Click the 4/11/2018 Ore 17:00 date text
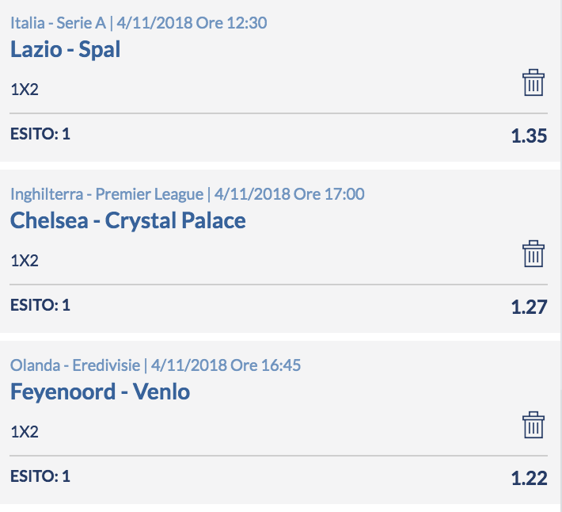This screenshot has height=512, width=562. point(289,194)
